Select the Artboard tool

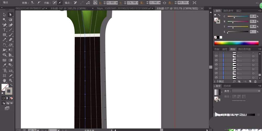click(4, 76)
